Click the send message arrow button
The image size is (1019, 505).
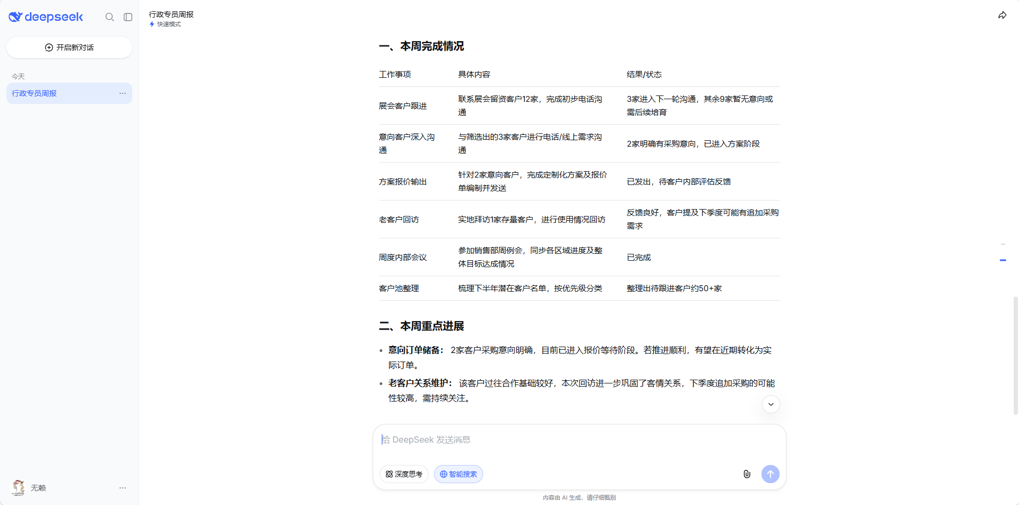(x=771, y=474)
